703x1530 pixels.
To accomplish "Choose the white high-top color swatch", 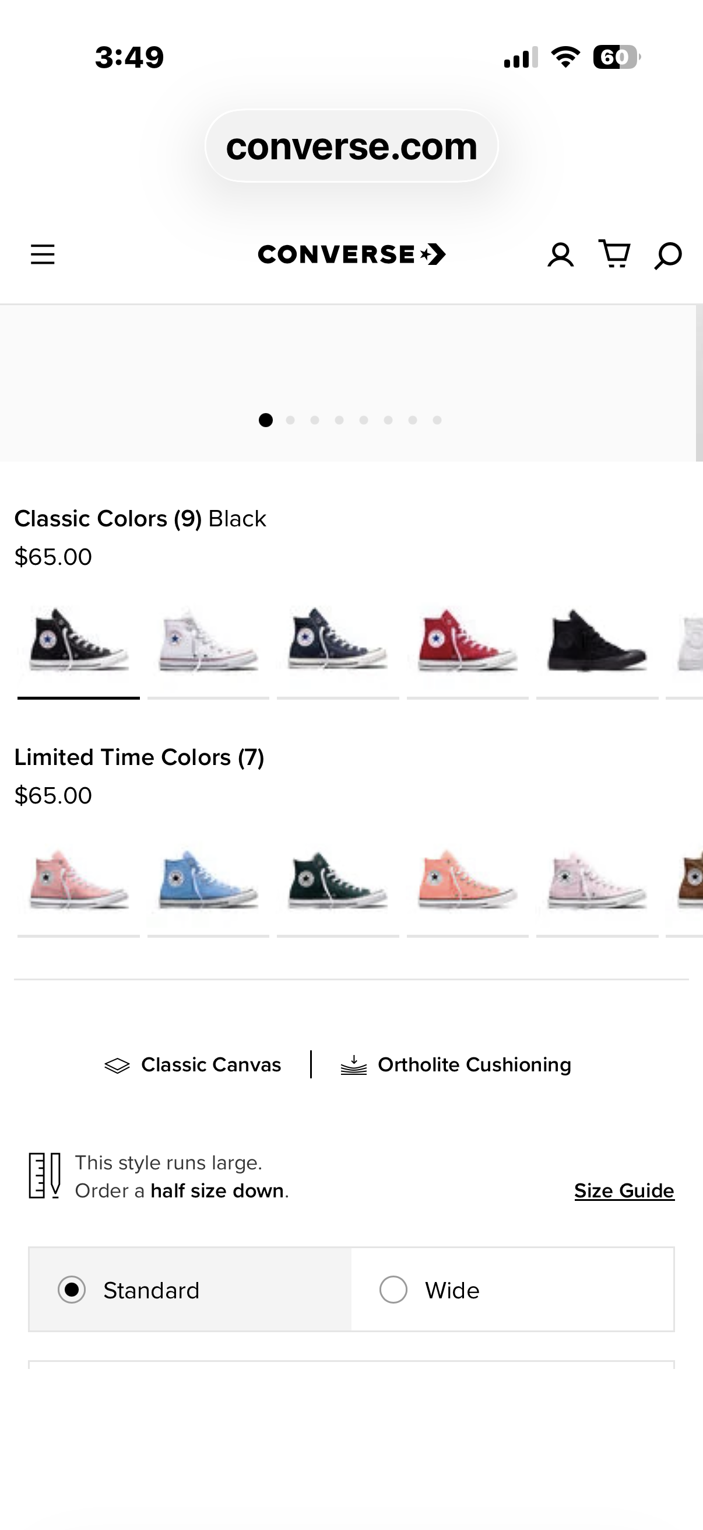I will pyautogui.click(x=208, y=640).
